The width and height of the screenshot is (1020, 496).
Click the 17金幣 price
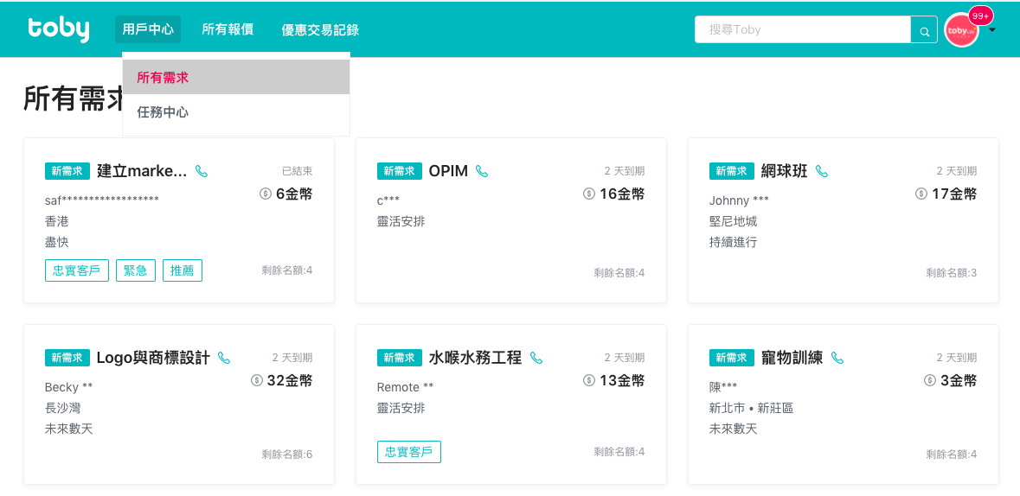(954, 194)
